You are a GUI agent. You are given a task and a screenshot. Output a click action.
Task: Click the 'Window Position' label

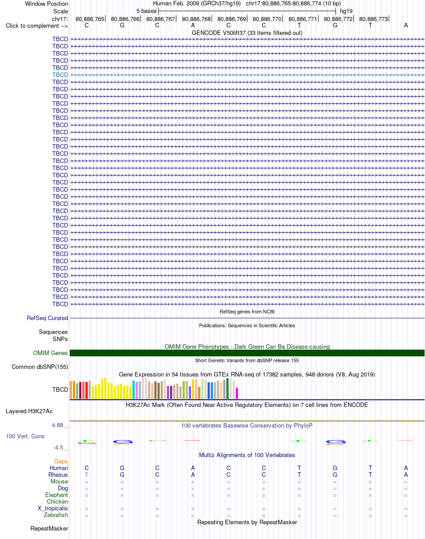pos(47,4)
